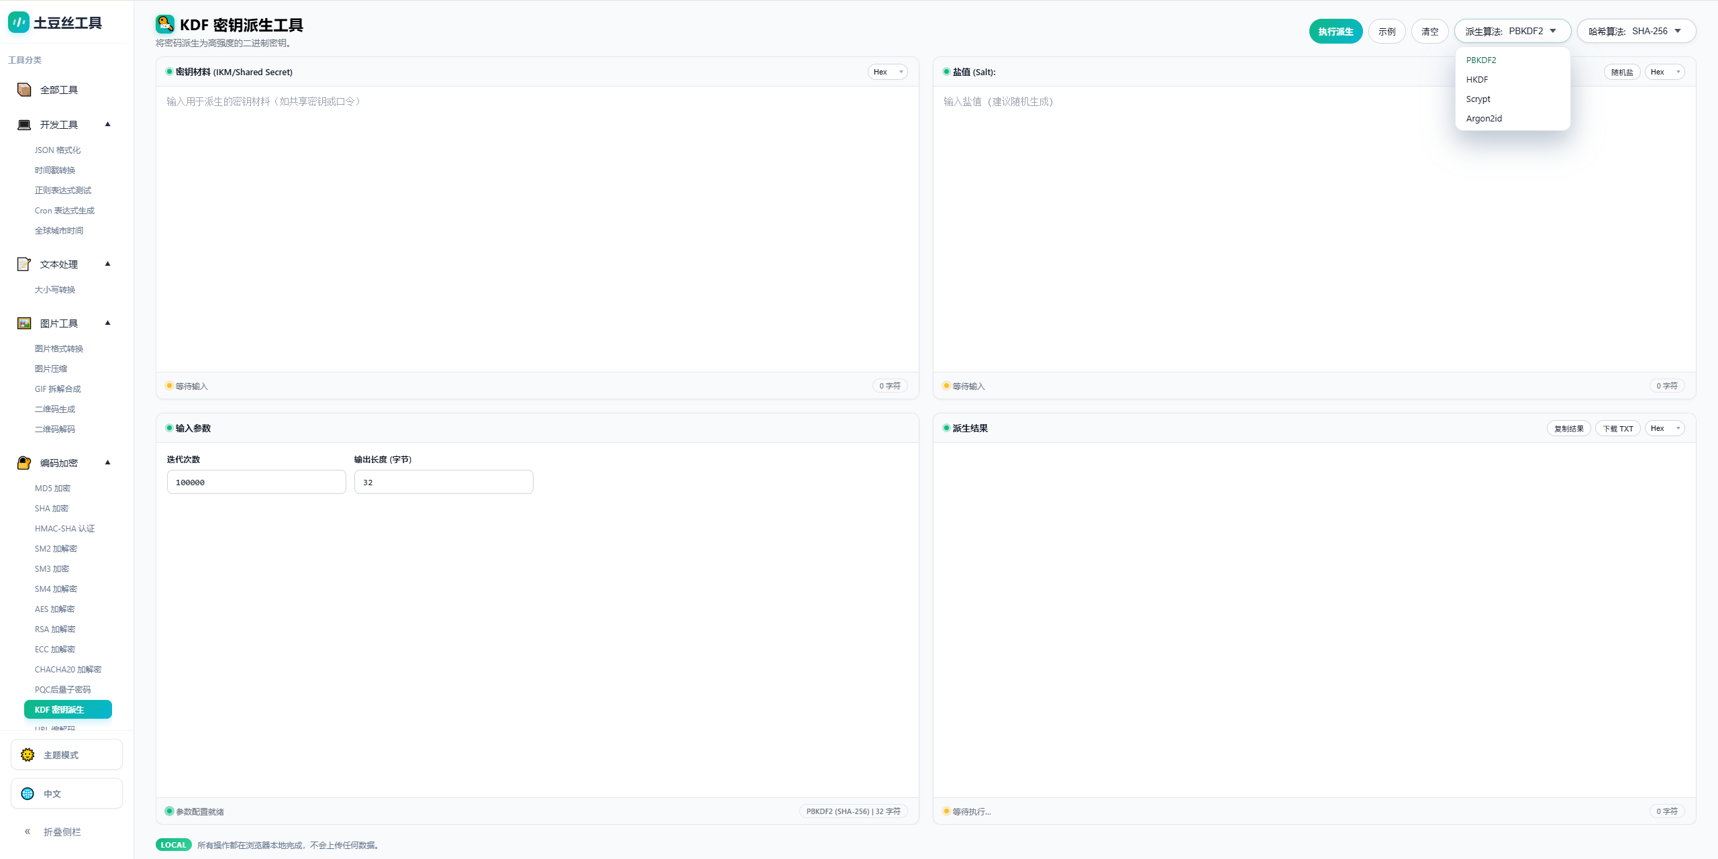This screenshot has width=1718, height=859.
Task: Open the JSON 格式化 tool
Action: coord(58,150)
